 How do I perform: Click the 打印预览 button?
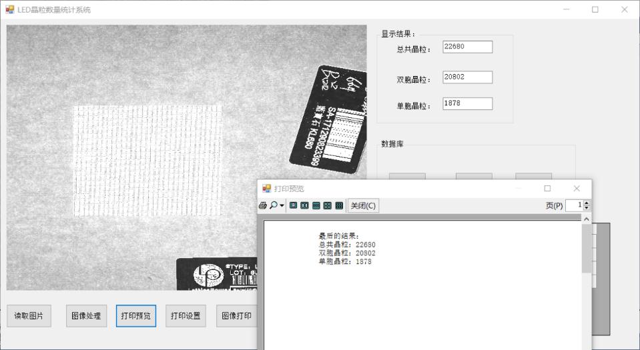[x=135, y=315]
